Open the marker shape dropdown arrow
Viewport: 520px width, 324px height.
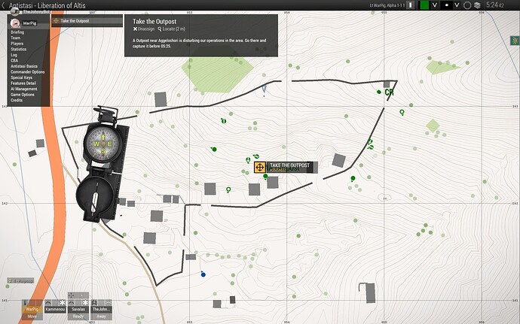click(x=457, y=5)
